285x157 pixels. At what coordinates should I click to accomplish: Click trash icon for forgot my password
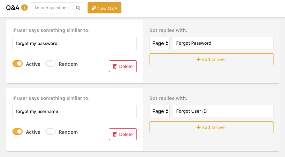tap(115, 66)
